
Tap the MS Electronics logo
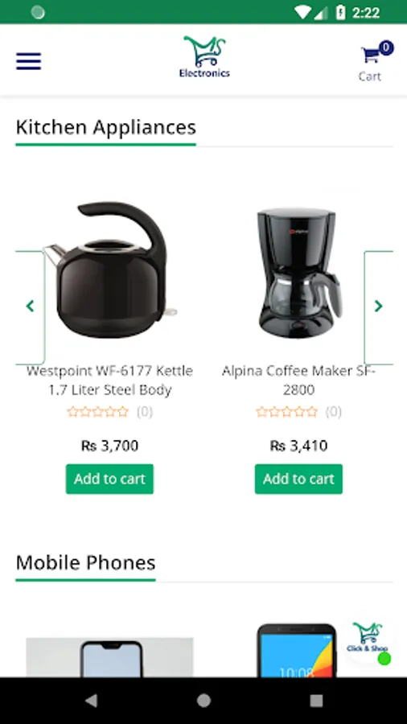coord(204,57)
